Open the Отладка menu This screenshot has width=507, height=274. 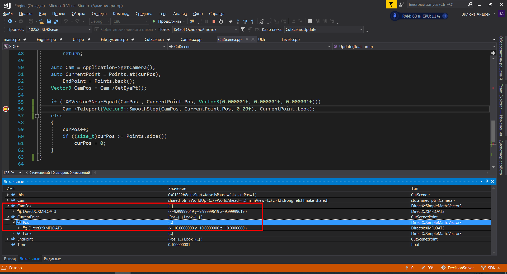tap(99, 14)
